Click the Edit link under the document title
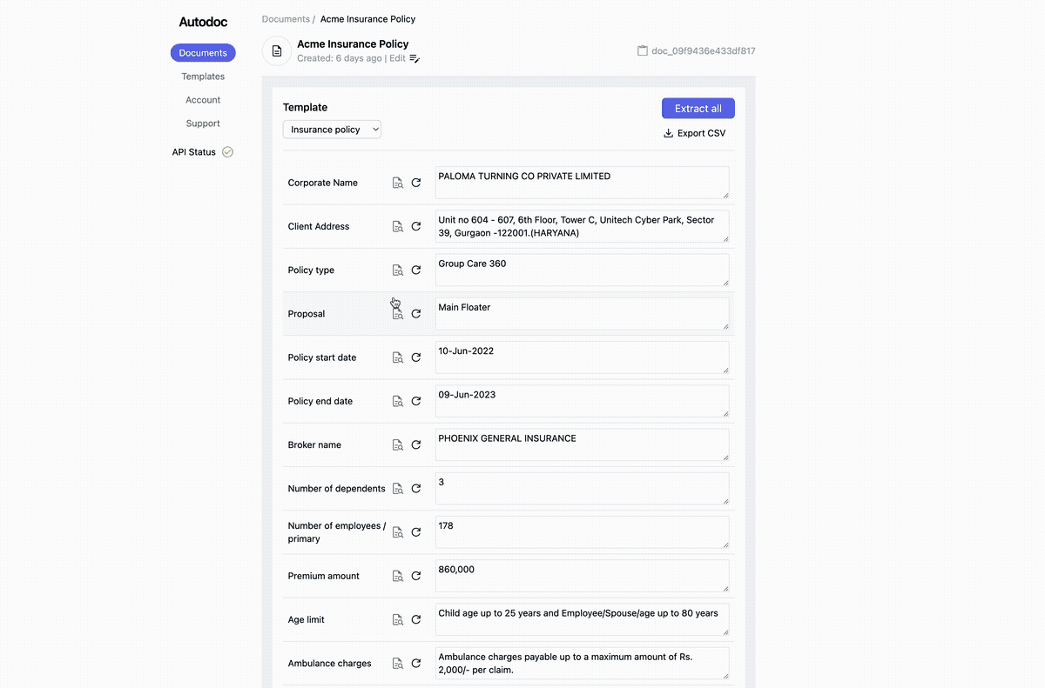1045x688 pixels. tap(397, 58)
